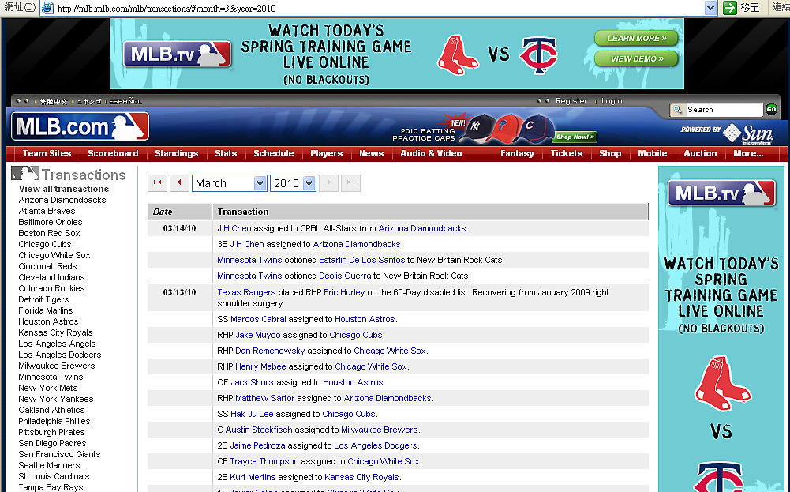Open the Team Sites menu
Image resolution: width=790 pixels, height=492 pixels.
coord(47,153)
